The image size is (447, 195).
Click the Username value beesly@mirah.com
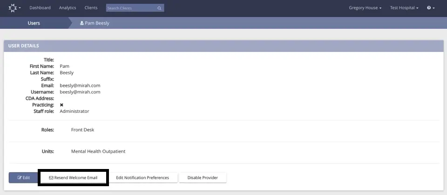[80, 92]
